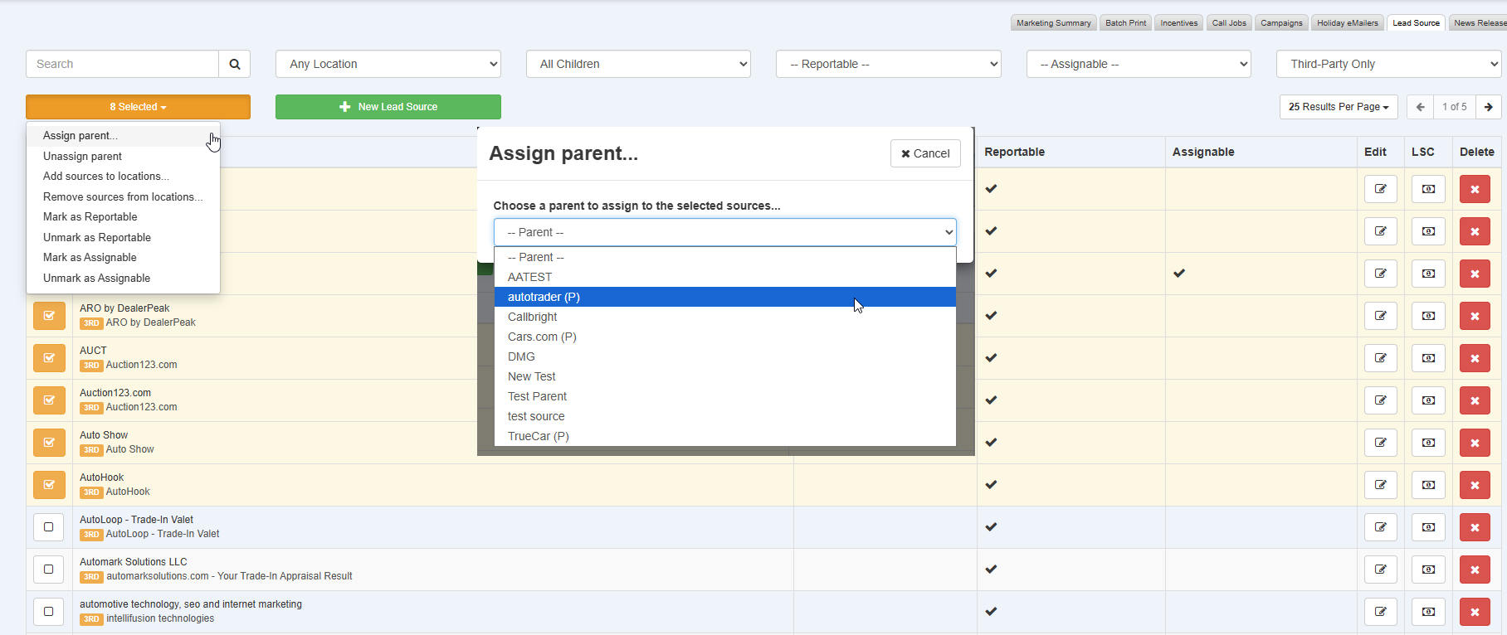Pick Cars.com (P) as parent
The image size is (1507, 635).
(724, 337)
